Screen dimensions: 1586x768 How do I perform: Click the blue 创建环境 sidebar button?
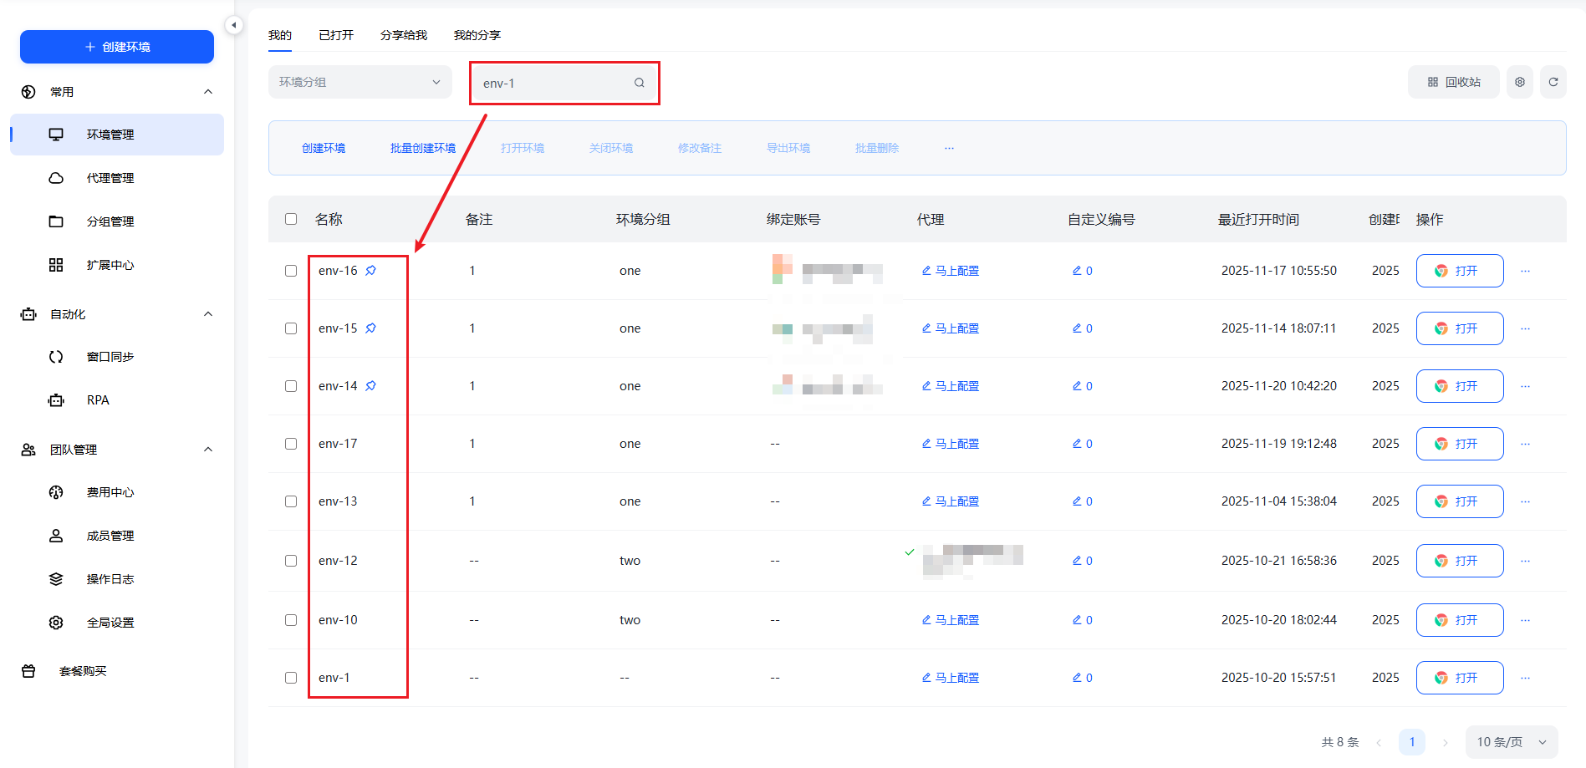pyautogui.click(x=117, y=47)
